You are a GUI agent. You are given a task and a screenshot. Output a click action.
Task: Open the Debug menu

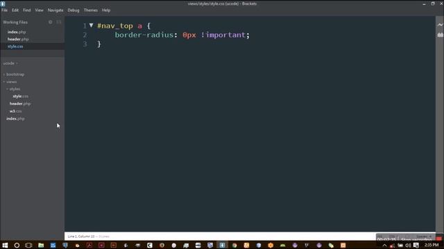[74, 10]
